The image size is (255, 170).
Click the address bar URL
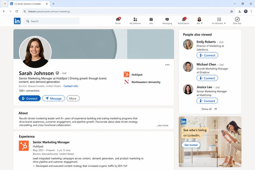49,12
